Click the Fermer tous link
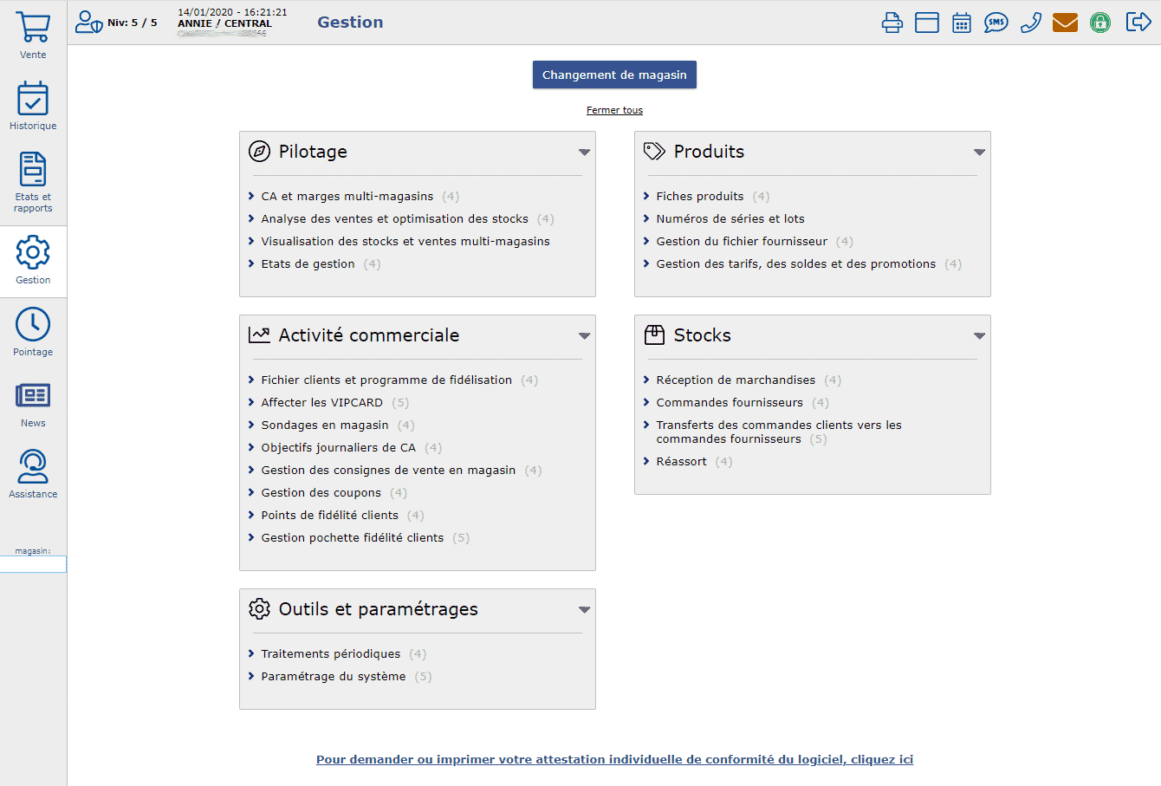 pos(614,110)
